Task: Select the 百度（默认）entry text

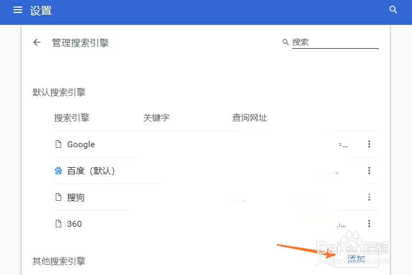Action: pyautogui.click(x=91, y=171)
